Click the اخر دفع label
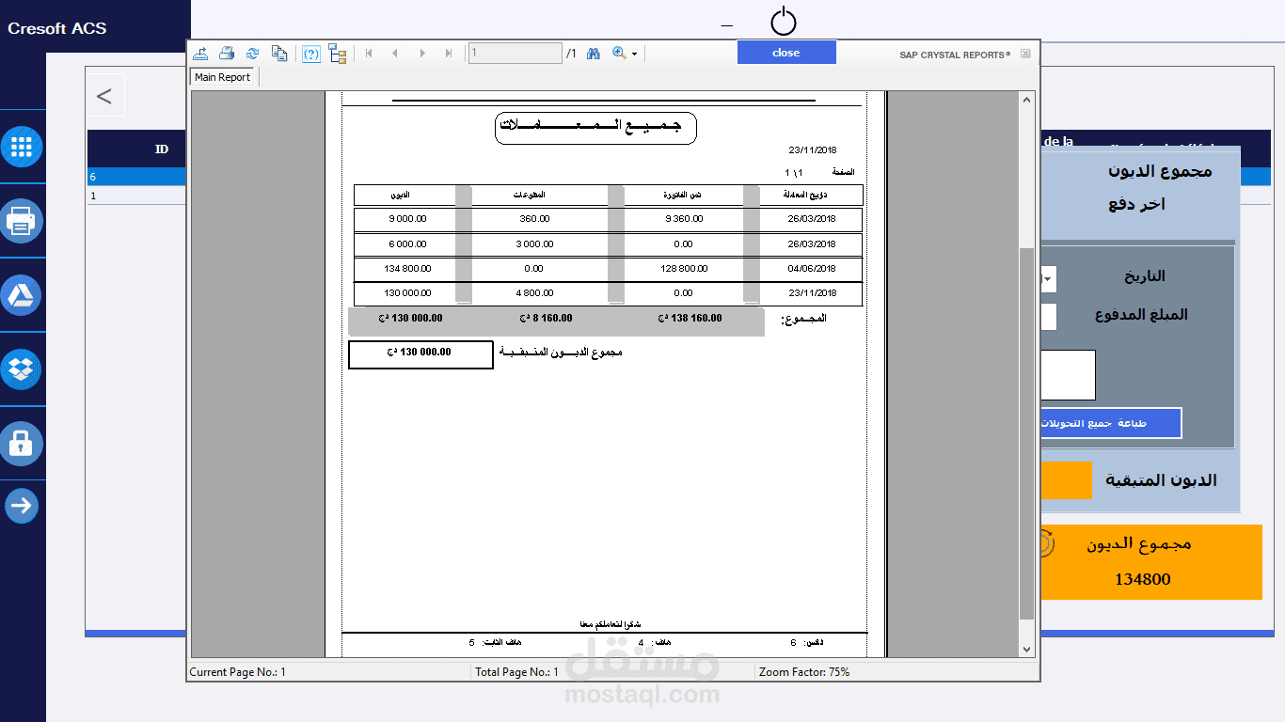This screenshot has height=722, width=1285. [1136, 204]
